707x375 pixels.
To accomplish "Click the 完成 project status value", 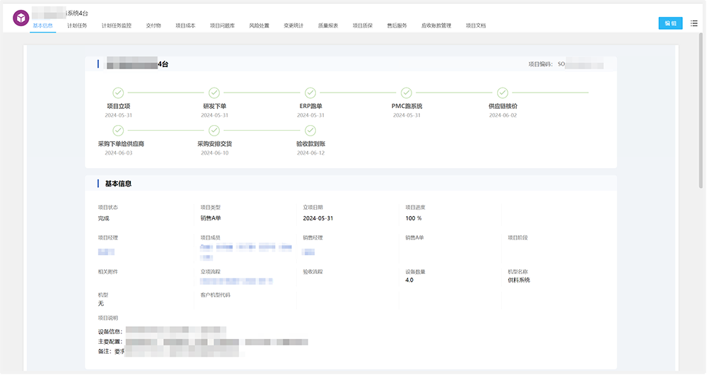I will tap(104, 218).
